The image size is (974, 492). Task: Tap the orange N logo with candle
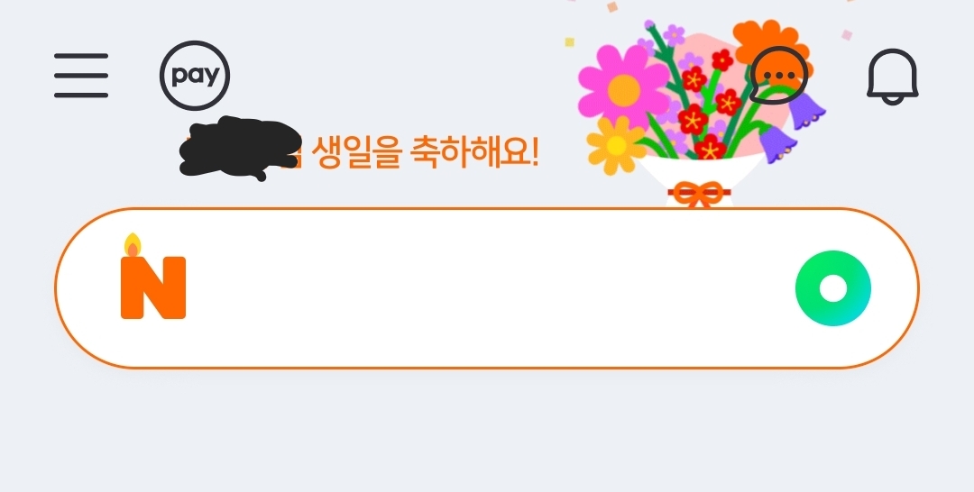point(152,276)
